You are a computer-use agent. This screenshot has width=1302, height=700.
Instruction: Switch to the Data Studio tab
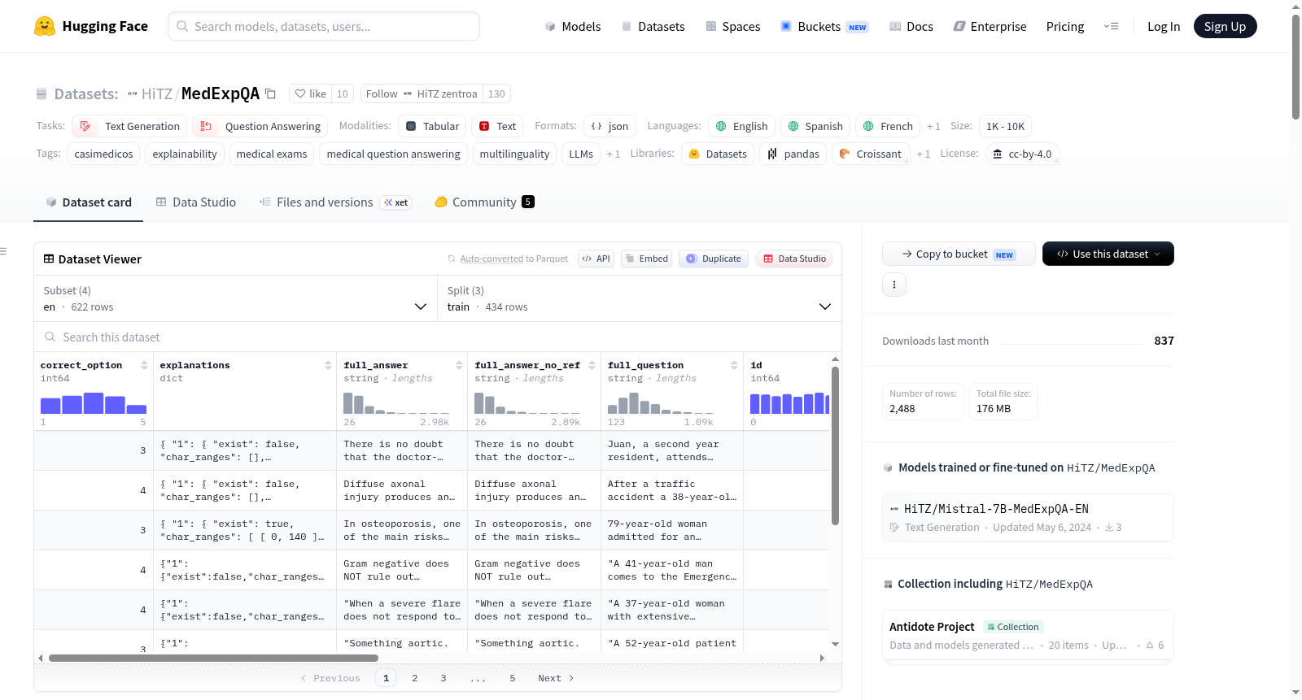pyautogui.click(x=195, y=202)
